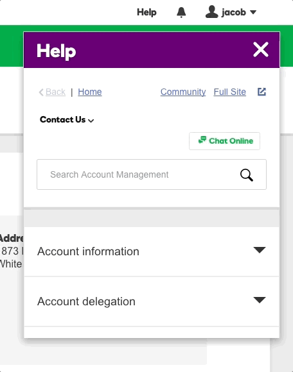The width and height of the screenshot is (293, 372).
Task: Click the notifications bell icon
Action: [x=181, y=12]
